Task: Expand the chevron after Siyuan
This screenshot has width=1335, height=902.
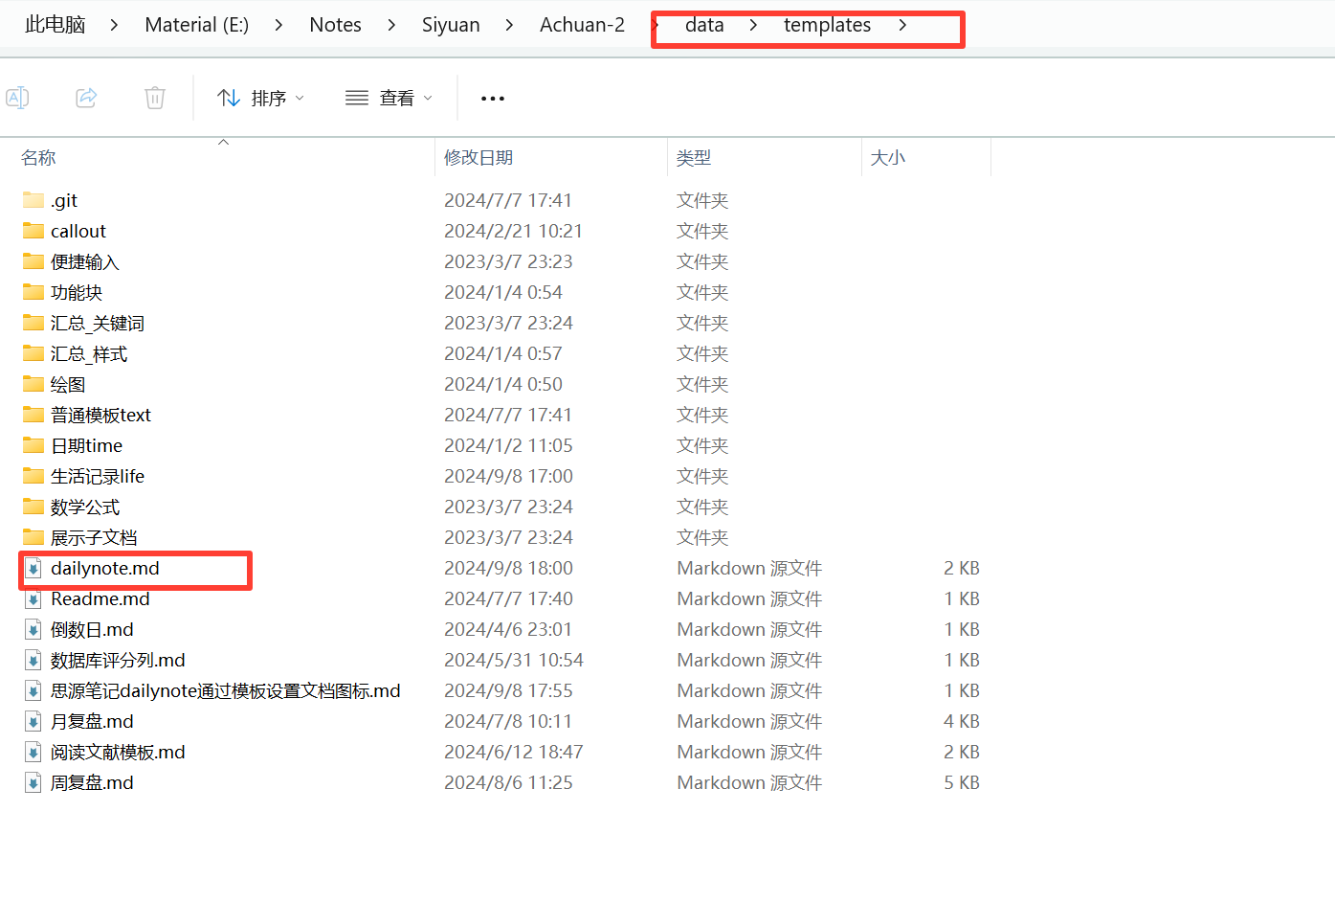Action: [x=509, y=25]
